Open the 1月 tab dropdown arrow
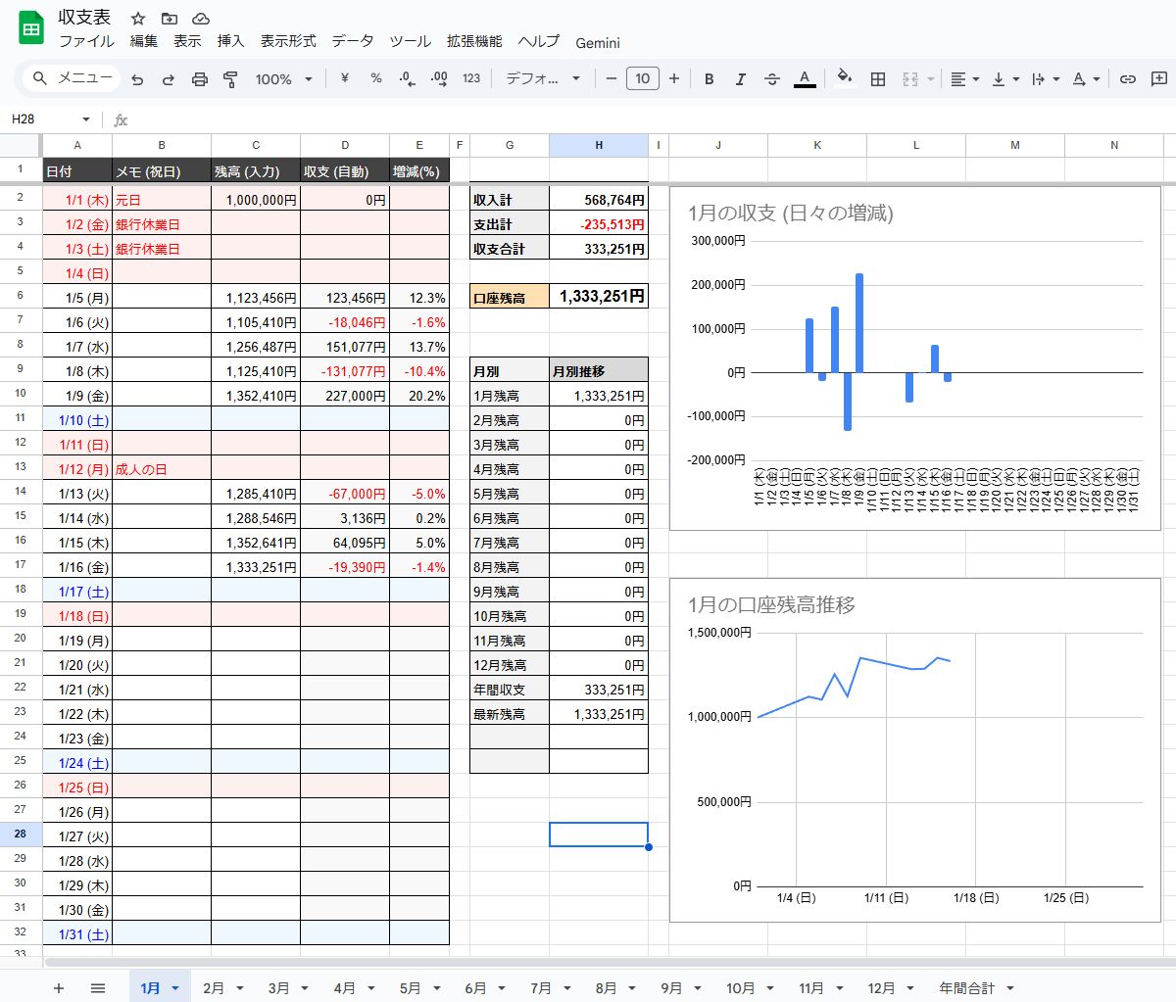 (x=175, y=988)
